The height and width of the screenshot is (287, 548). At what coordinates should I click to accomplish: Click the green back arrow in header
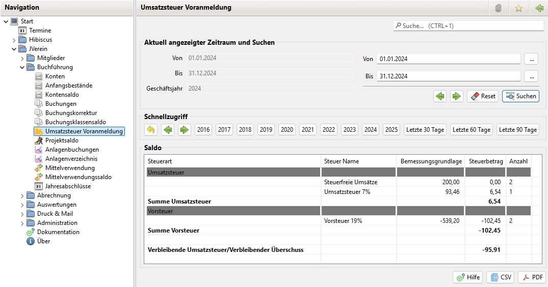coord(539,8)
